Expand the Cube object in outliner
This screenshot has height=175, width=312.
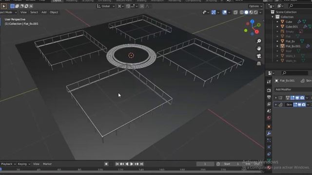[277, 22]
